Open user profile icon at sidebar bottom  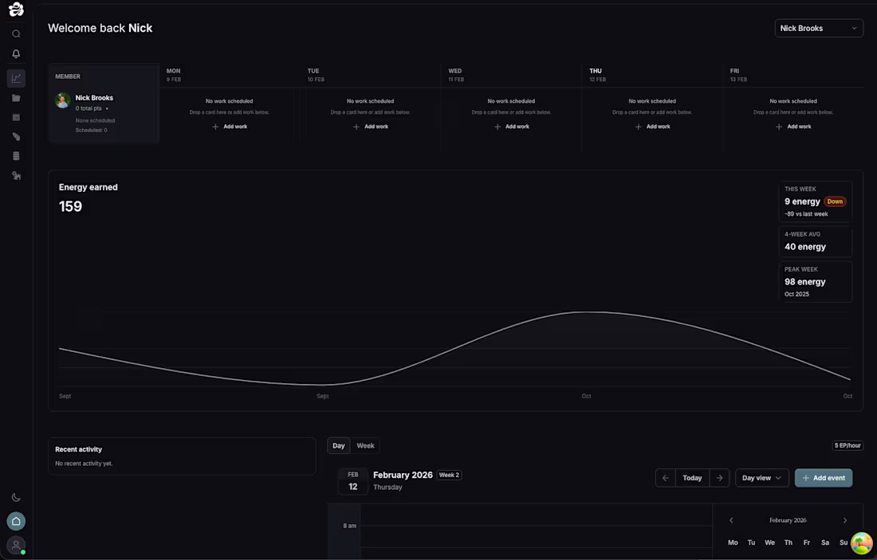click(16, 544)
